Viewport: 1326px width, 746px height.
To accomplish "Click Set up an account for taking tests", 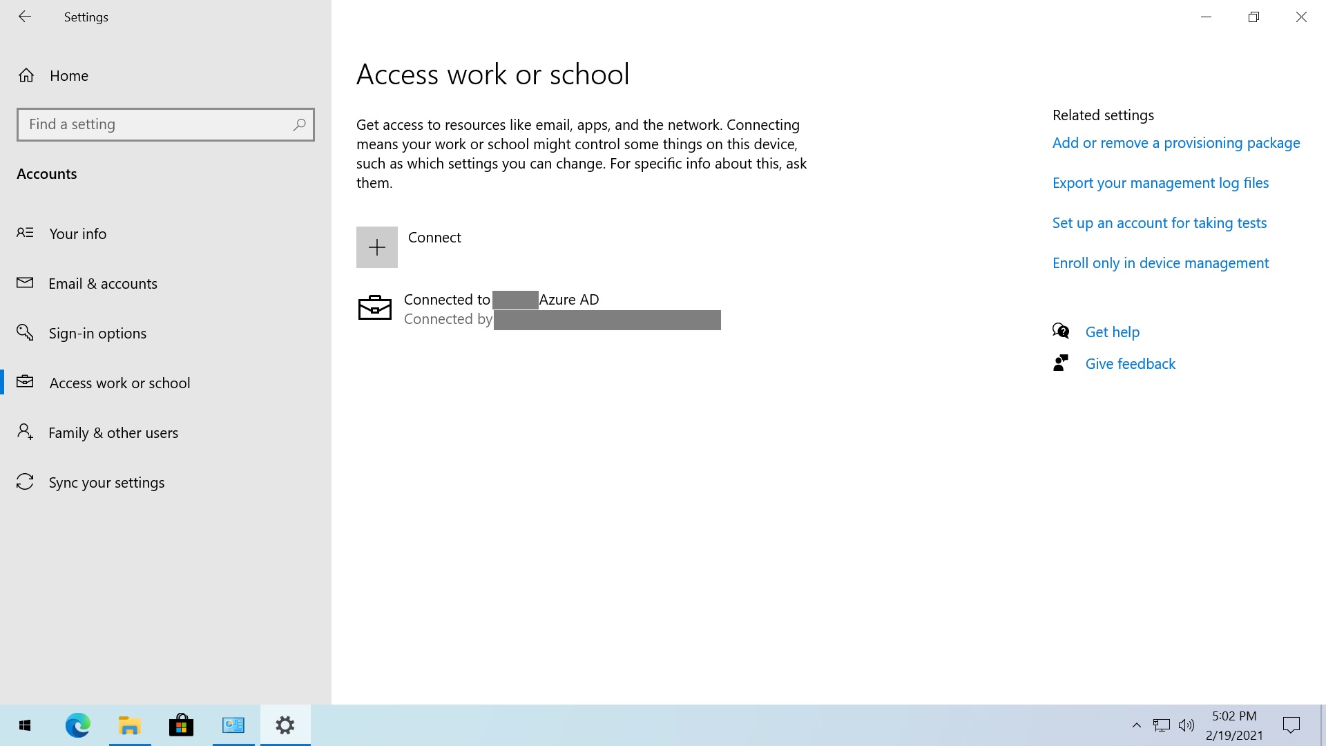I will (1159, 222).
